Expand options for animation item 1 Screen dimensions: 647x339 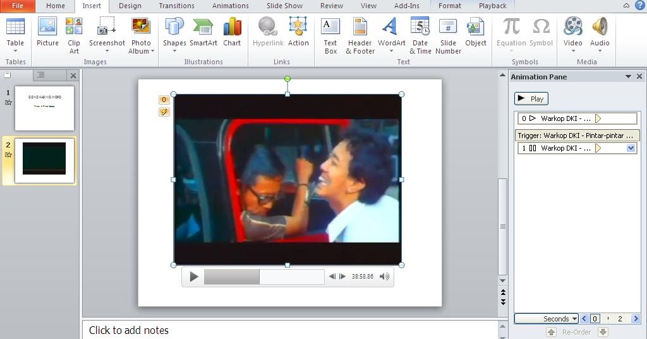631,148
